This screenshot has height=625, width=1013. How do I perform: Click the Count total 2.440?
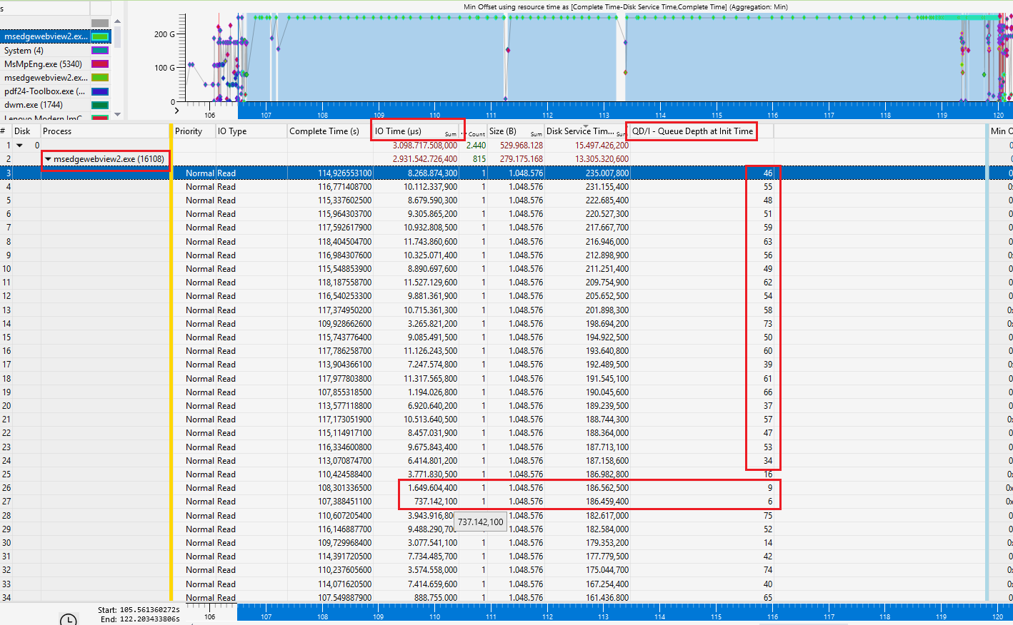476,146
